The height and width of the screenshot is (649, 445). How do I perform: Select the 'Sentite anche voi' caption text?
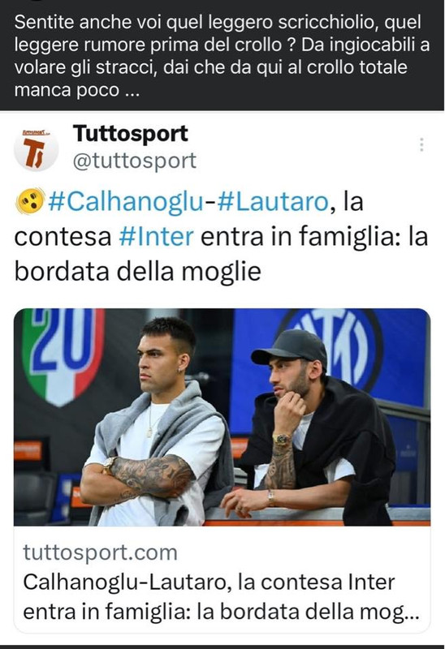(x=222, y=56)
